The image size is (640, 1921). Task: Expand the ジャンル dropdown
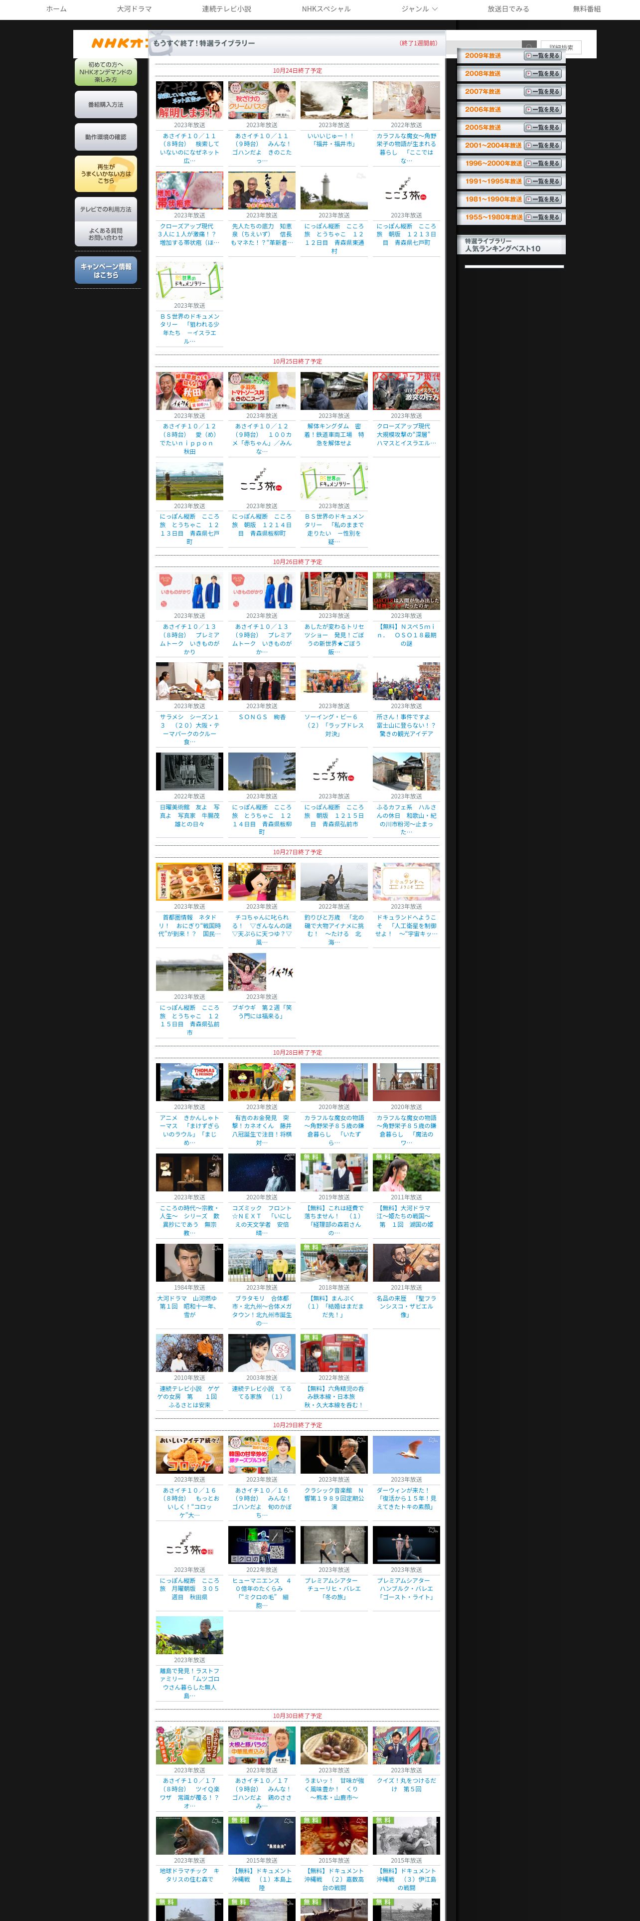pyautogui.click(x=420, y=9)
